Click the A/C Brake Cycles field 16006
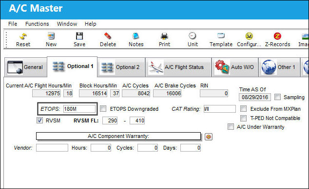Image resolution: width=309 pixels, height=189 pixels. click(x=167, y=93)
